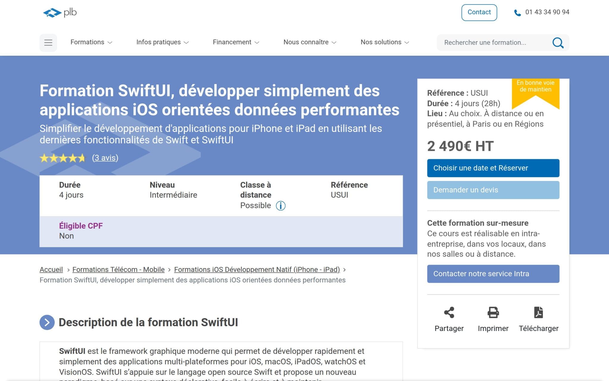Screen dimensions: 609x381
Task: Open the hamburger menu icon
Action: [x=48, y=43]
